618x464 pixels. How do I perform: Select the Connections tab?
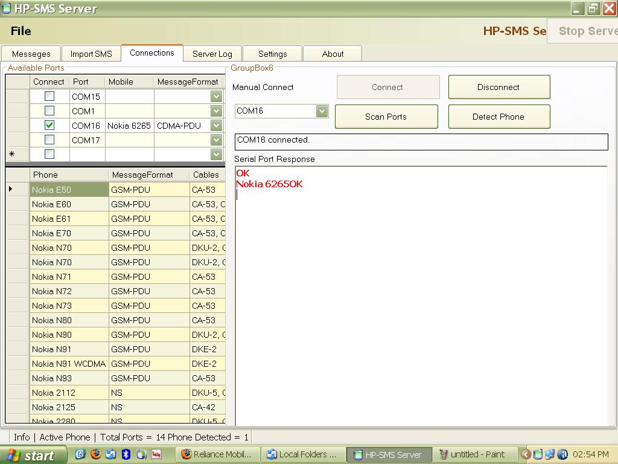(151, 53)
